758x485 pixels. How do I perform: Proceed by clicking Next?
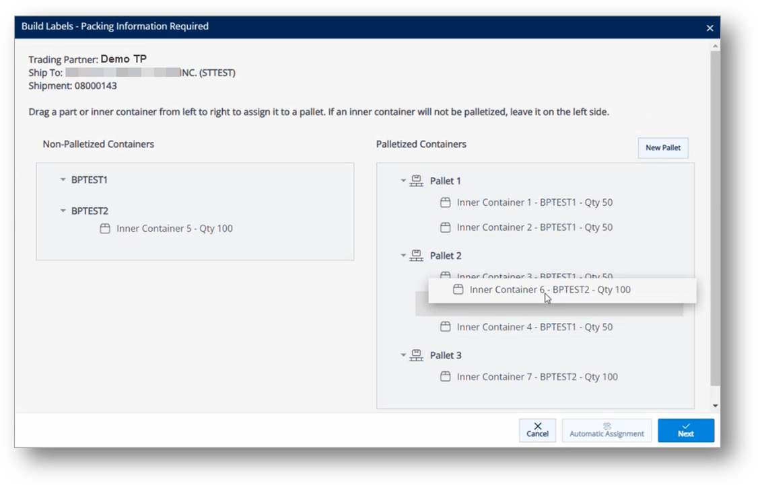(686, 431)
